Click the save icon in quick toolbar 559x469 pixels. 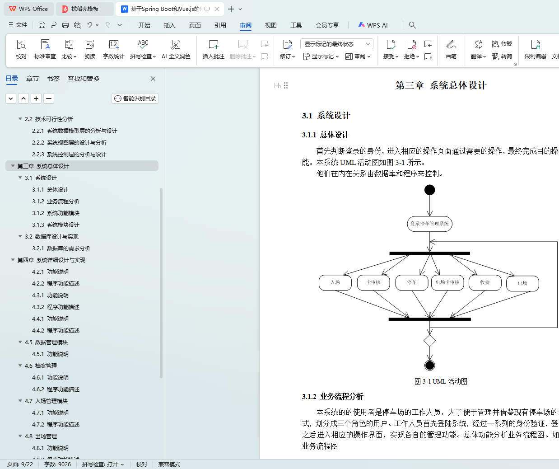[x=42, y=25]
